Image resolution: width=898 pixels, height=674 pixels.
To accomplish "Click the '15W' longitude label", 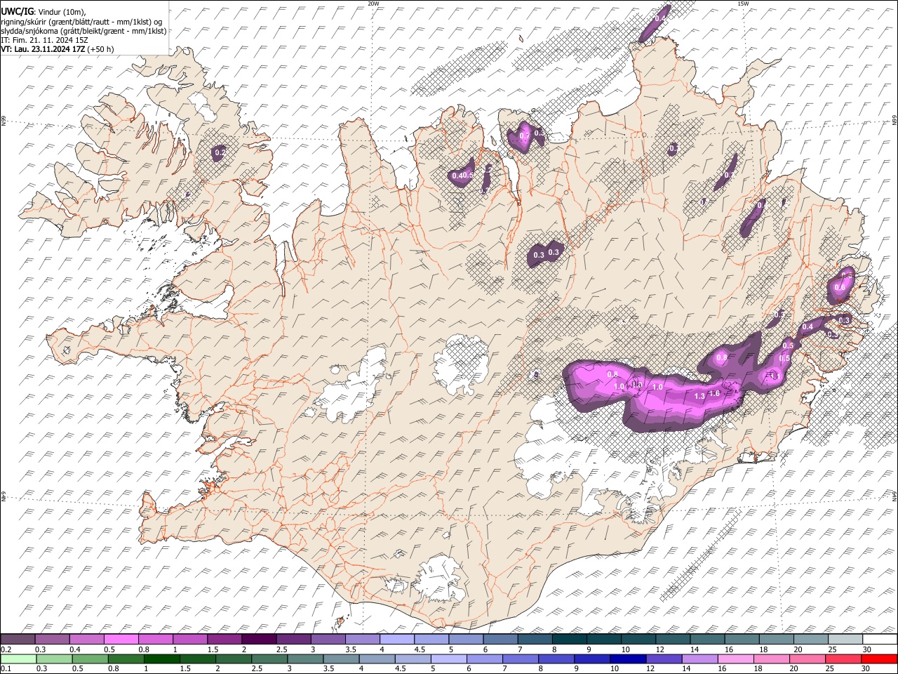I will point(743,4).
